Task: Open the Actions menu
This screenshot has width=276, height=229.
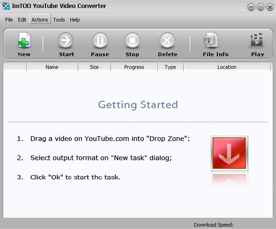Action: 40,19
